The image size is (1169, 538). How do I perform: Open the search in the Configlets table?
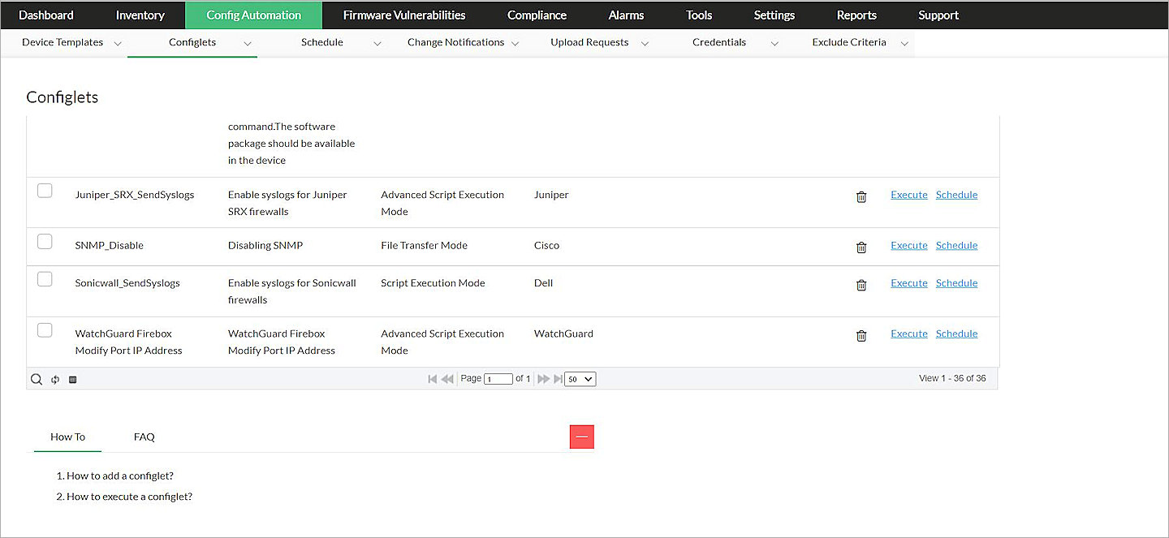point(36,378)
